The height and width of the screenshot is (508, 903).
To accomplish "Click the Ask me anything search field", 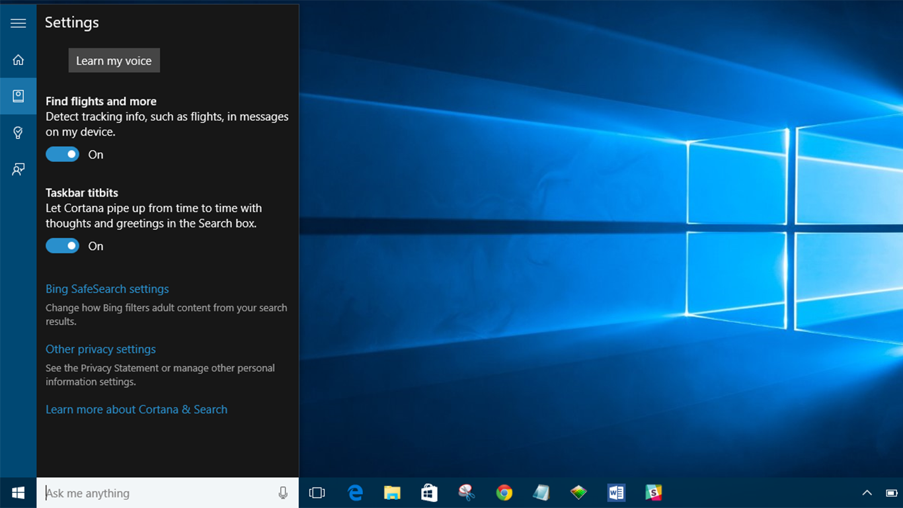I will [155, 493].
